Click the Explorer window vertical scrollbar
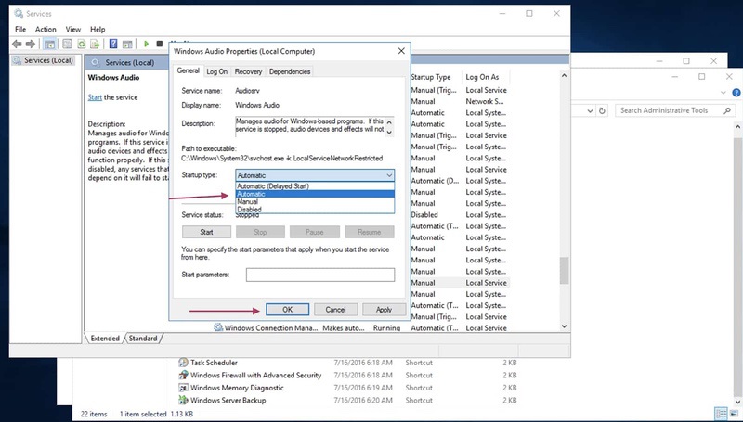743x422 pixels. [x=738, y=265]
